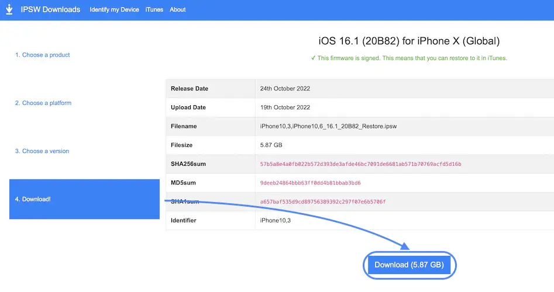The image size is (554, 292).
Task: Open the About page
Action: (x=177, y=10)
